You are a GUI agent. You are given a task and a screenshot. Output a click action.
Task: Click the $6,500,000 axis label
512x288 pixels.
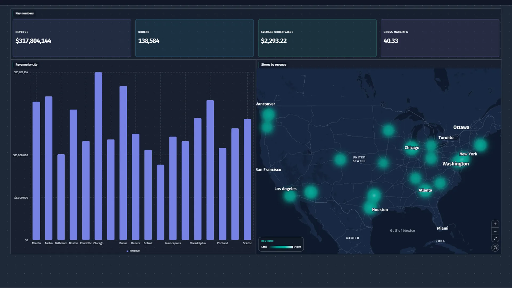(21, 198)
